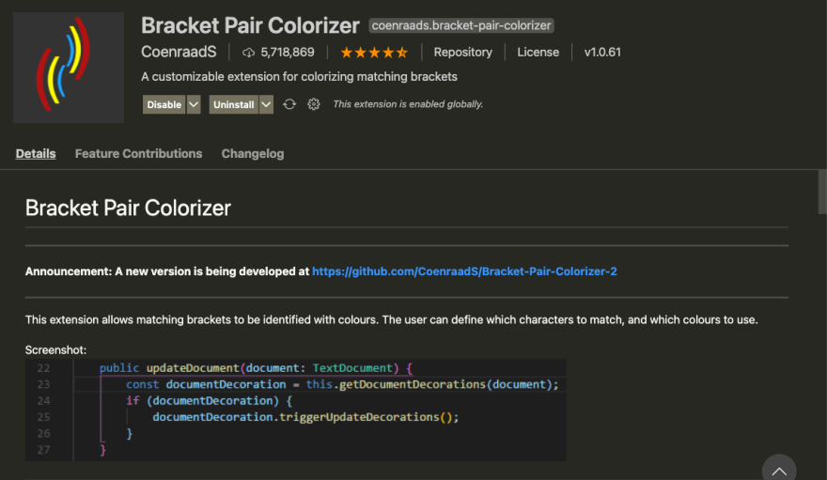
Task: Click the 'Screenshot:' label
Action: pyautogui.click(x=55, y=349)
